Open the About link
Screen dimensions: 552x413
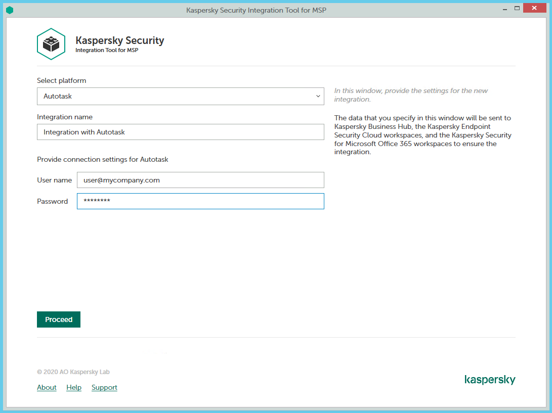[x=47, y=387]
